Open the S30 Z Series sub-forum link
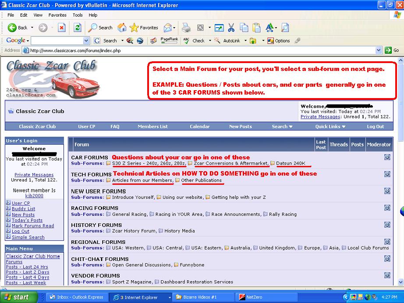The width and height of the screenshot is (404, 303). (149, 163)
